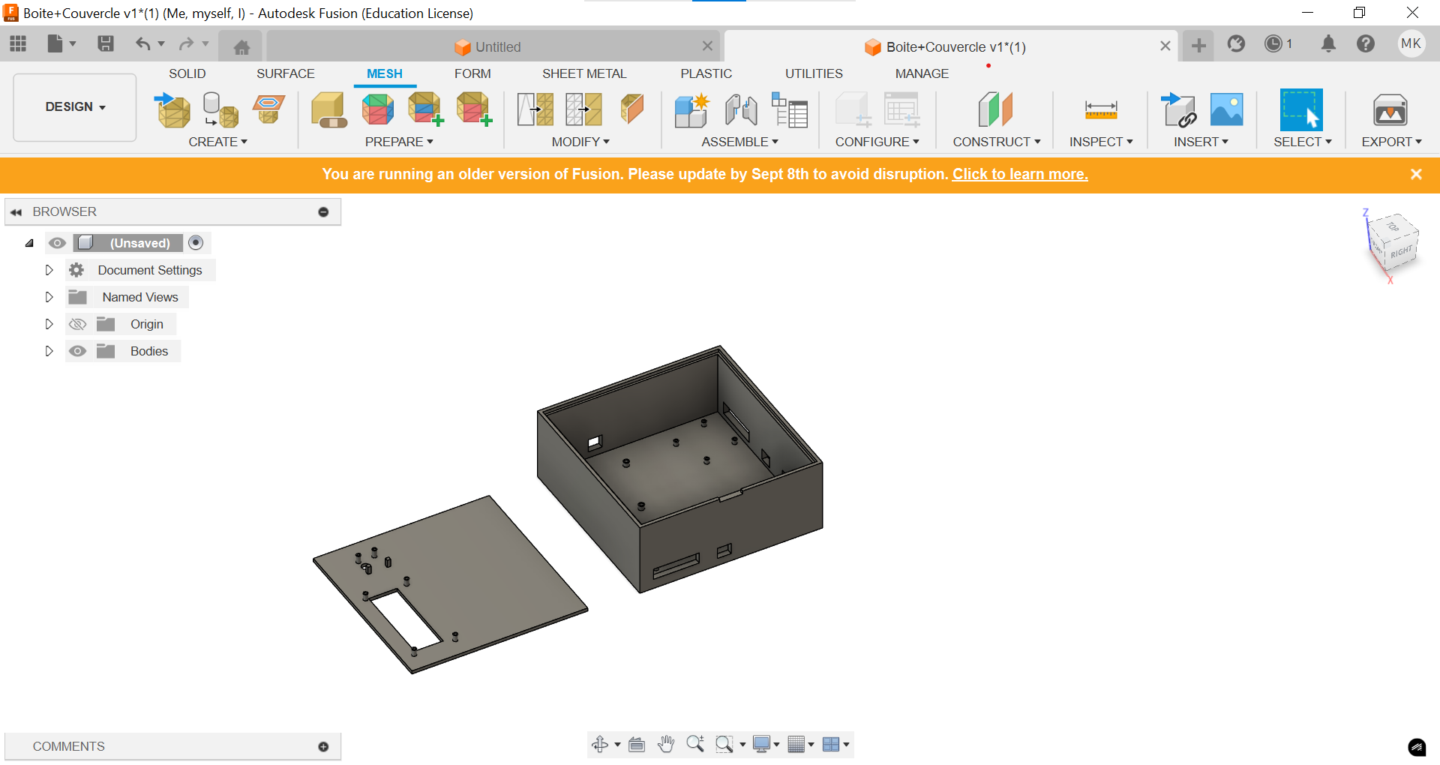The width and height of the screenshot is (1440, 765).
Task: Open the CONSTRUCT dropdown menu
Action: point(997,142)
